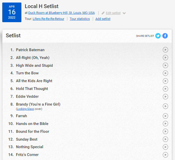This screenshot has width=175, height=160.
Task: Share setlist on Twitter
Action: coord(158,36)
